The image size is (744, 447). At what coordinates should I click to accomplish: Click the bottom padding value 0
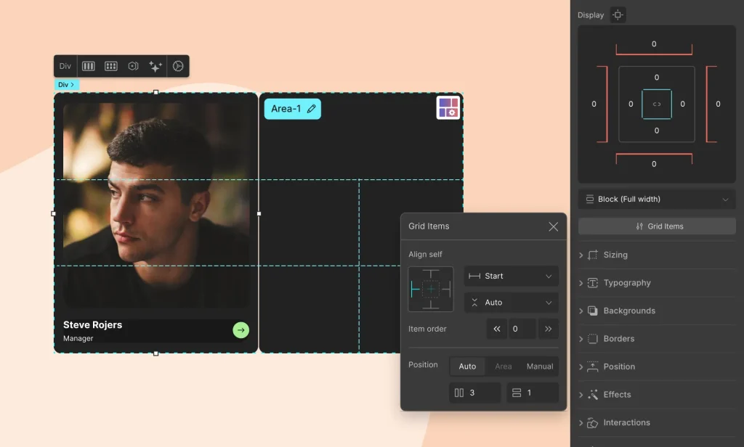point(657,131)
